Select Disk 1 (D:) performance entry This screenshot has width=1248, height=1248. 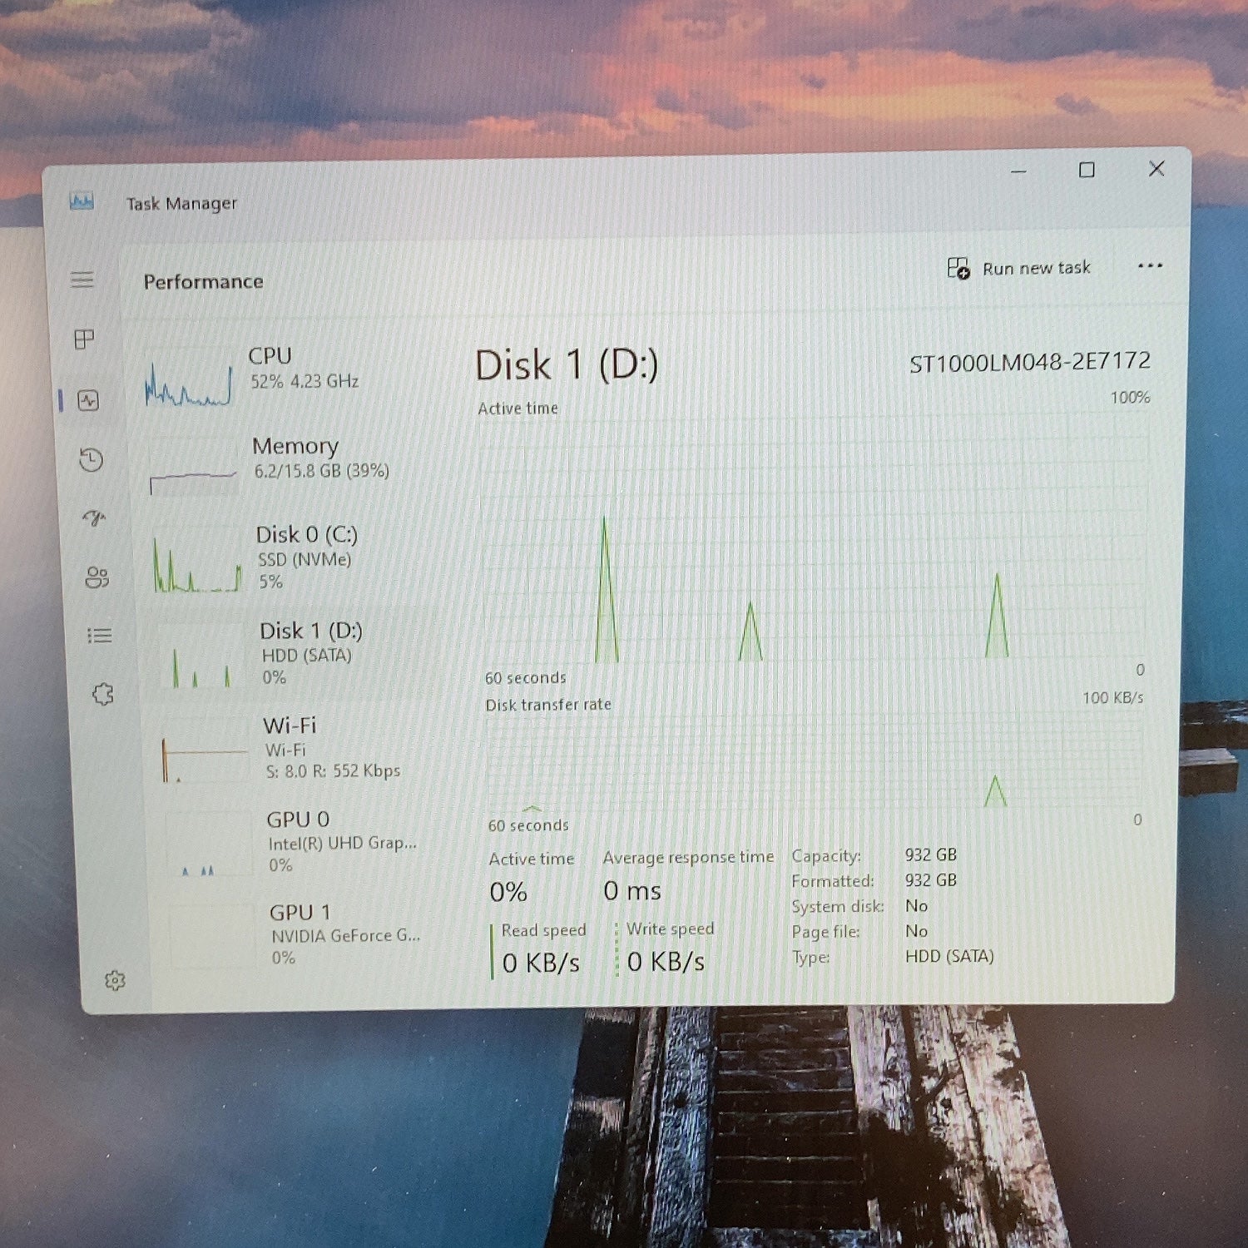click(x=301, y=654)
